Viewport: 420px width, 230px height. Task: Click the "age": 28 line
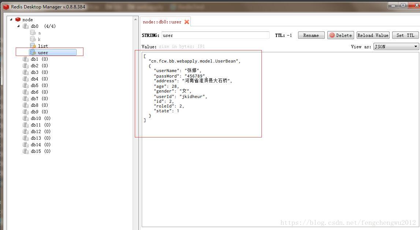166,86
